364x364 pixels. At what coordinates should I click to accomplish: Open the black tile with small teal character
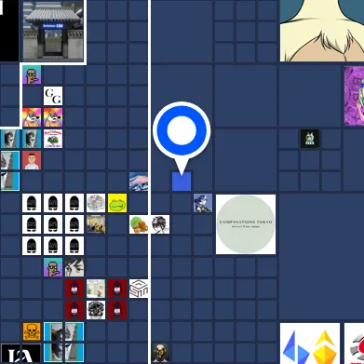click(310, 139)
